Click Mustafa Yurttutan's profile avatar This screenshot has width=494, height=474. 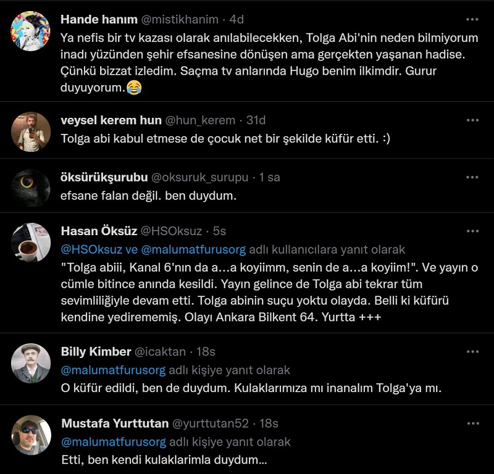(x=31, y=435)
